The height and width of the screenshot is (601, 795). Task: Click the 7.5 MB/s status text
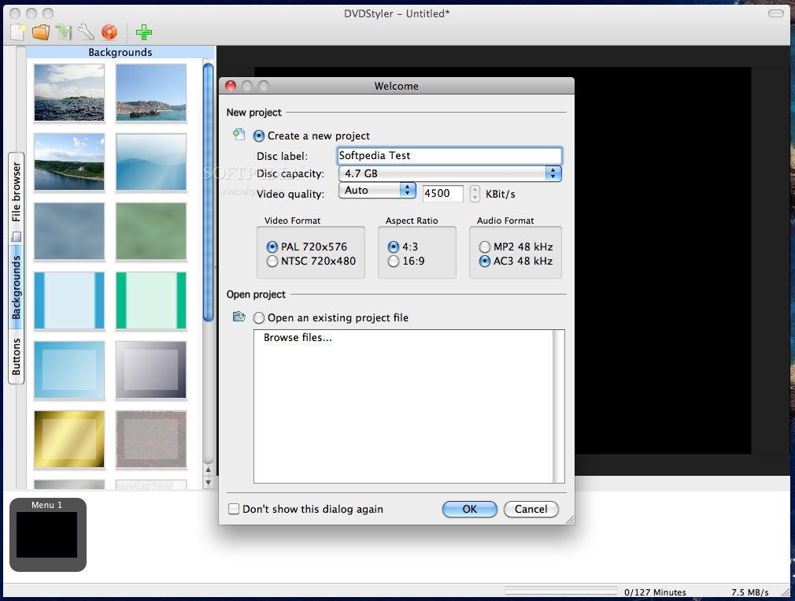point(750,592)
